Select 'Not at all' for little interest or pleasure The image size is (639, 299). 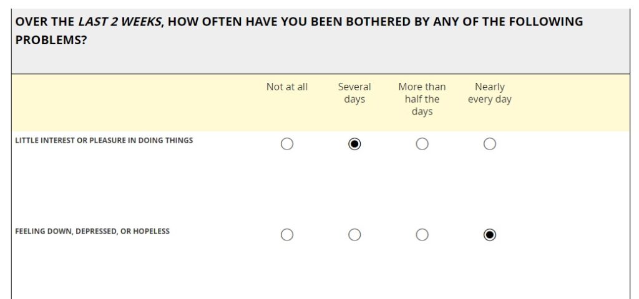tap(287, 144)
